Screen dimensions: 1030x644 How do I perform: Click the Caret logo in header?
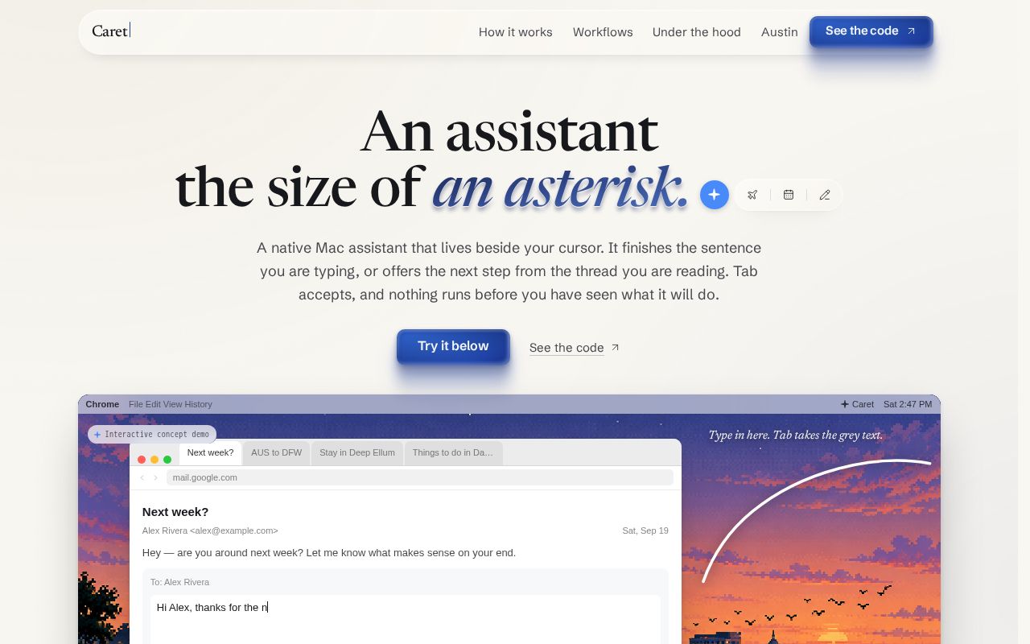tap(111, 31)
